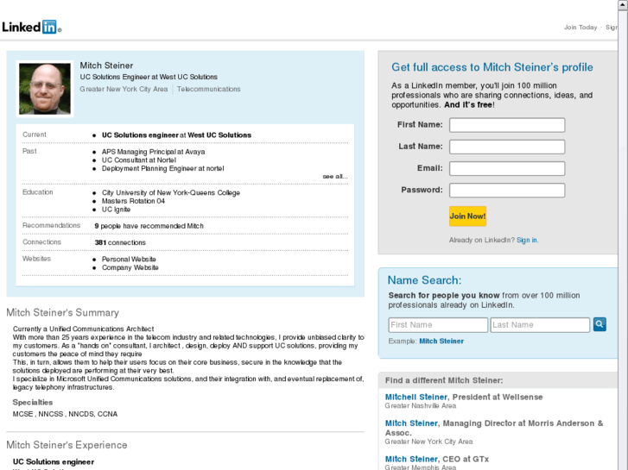The image size is (628, 470).
Task: Click the Password signup field
Action: 507,190
